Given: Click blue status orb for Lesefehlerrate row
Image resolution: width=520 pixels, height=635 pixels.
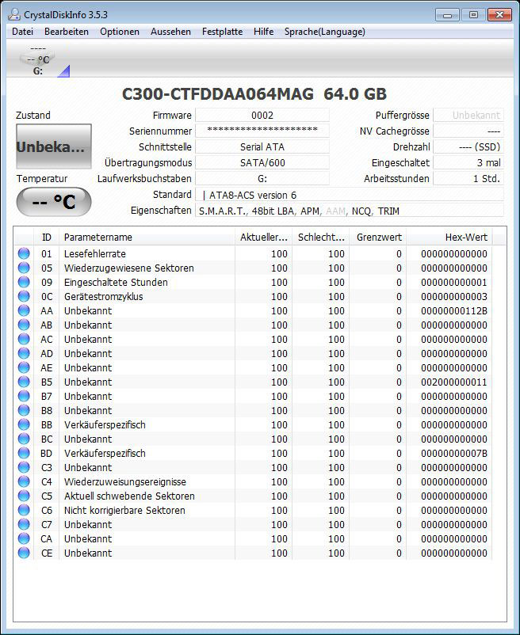Looking at the screenshot, I should (24, 253).
